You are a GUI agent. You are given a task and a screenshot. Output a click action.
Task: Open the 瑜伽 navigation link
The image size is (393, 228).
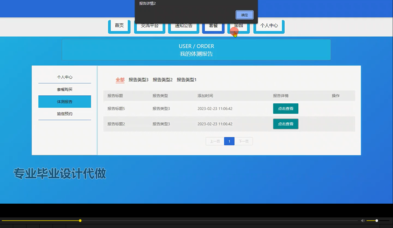[238, 25]
